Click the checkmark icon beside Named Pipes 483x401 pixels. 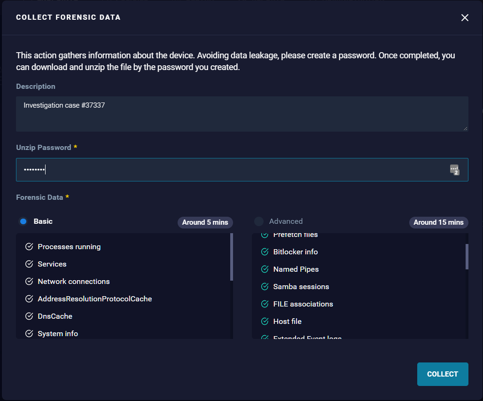[x=264, y=269]
